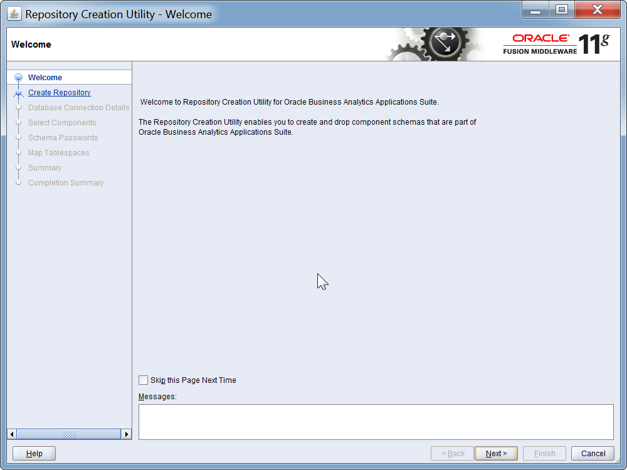Click the Welcome step bullet icon
627x470 pixels.
pyautogui.click(x=18, y=78)
